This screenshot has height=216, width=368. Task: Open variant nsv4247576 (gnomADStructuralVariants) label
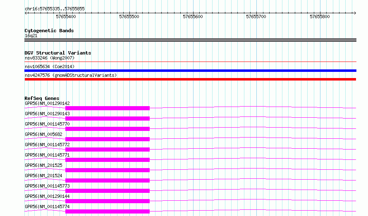tap(71, 75)
